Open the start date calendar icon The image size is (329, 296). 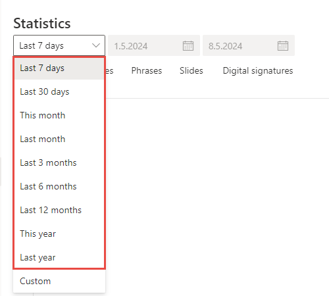(188, 46)
